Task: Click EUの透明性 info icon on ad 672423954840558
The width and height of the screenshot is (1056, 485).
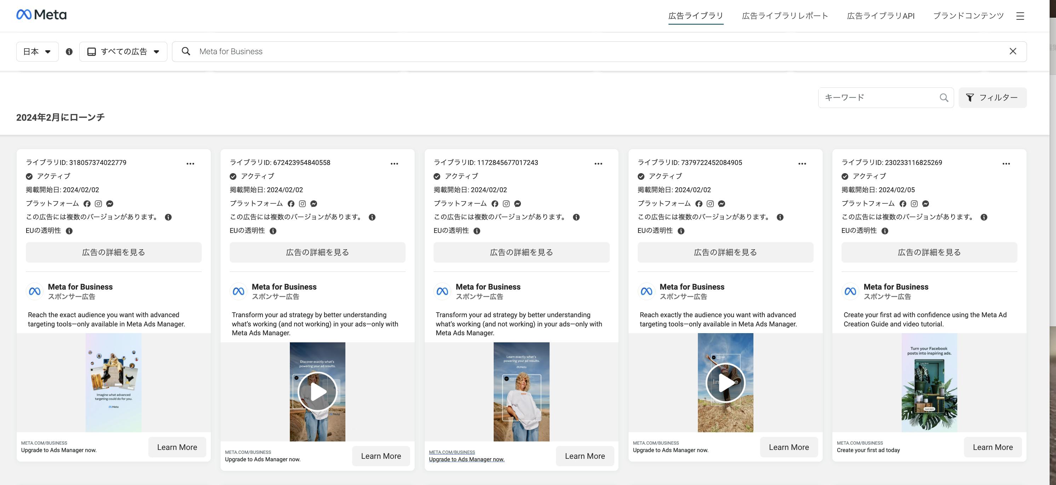Action: [x=273, y=231]
